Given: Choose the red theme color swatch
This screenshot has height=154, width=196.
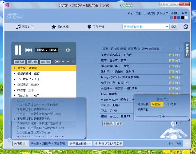Looking at the screenshot, I should pos(175,18).
